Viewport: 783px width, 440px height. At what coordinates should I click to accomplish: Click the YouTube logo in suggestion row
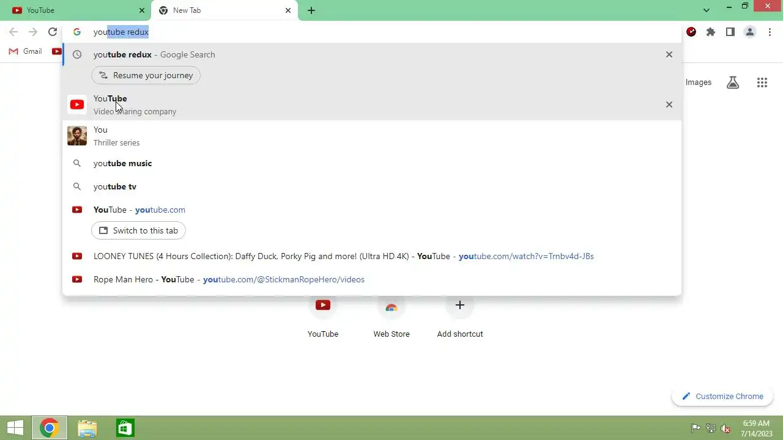pos(77,105)
